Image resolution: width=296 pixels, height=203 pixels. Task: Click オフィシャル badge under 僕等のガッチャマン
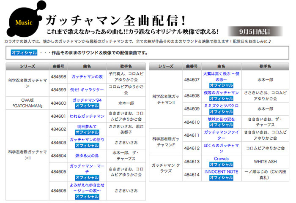(221, 99)
